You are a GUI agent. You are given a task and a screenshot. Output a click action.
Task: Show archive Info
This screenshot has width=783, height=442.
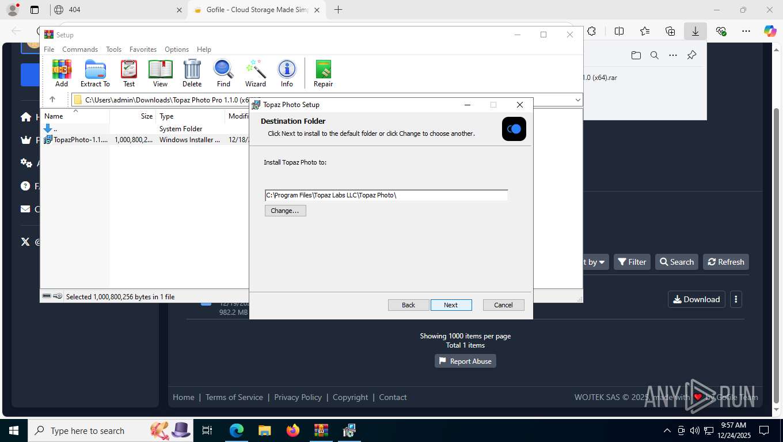287,73
